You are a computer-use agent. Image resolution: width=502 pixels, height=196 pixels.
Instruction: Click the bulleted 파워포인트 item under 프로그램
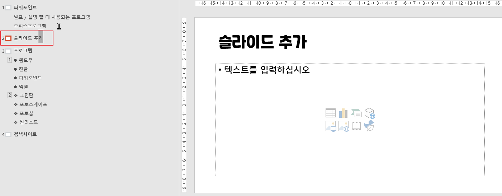tap(30, 78)
